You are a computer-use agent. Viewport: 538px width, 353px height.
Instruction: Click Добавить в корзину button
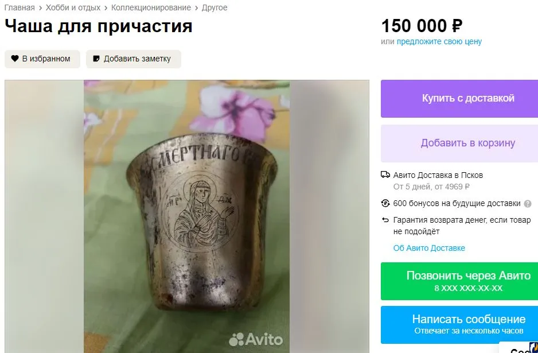click(x=459, y=143)
